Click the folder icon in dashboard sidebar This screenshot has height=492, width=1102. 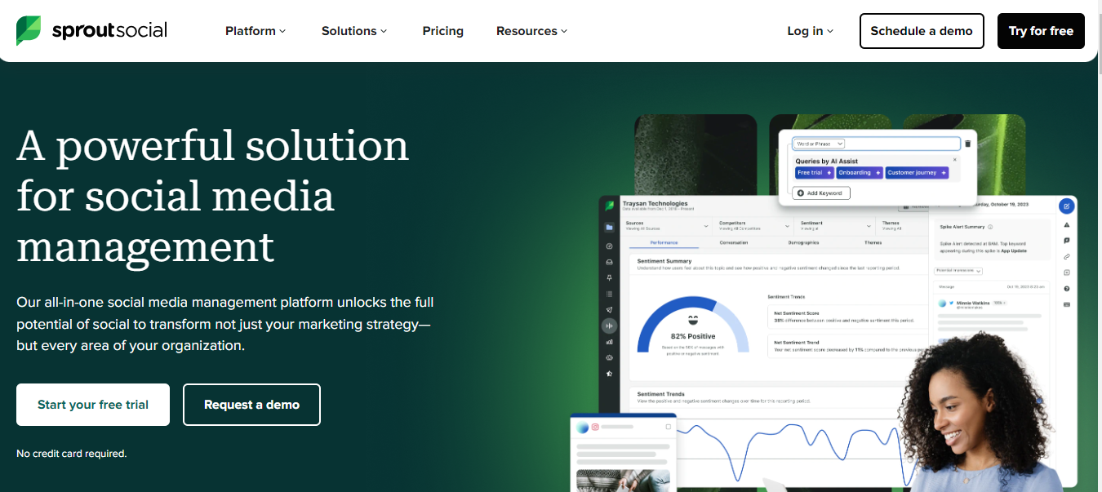click(609, 228)
